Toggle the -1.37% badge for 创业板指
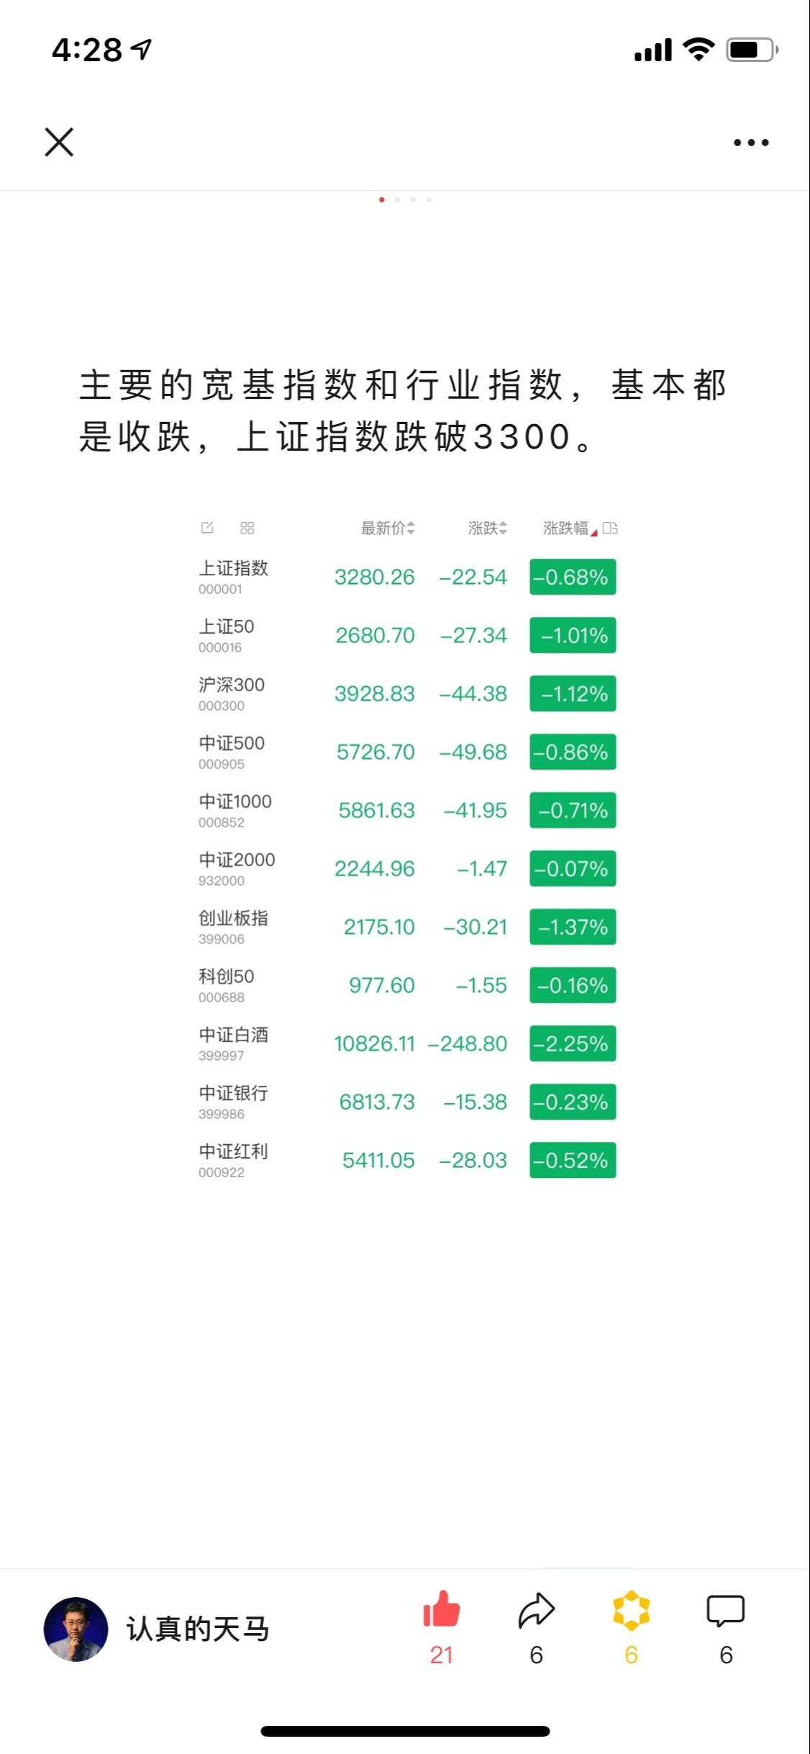 (x=573, y=927)
